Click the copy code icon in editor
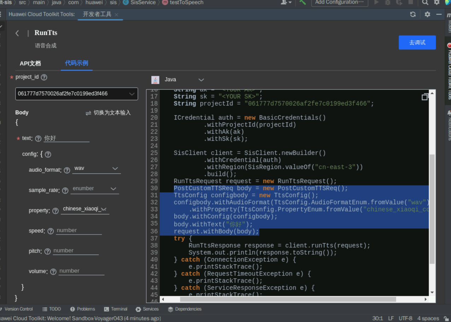Image resolution: width=451 pixels, height=322 pixels. pos(425,97)
